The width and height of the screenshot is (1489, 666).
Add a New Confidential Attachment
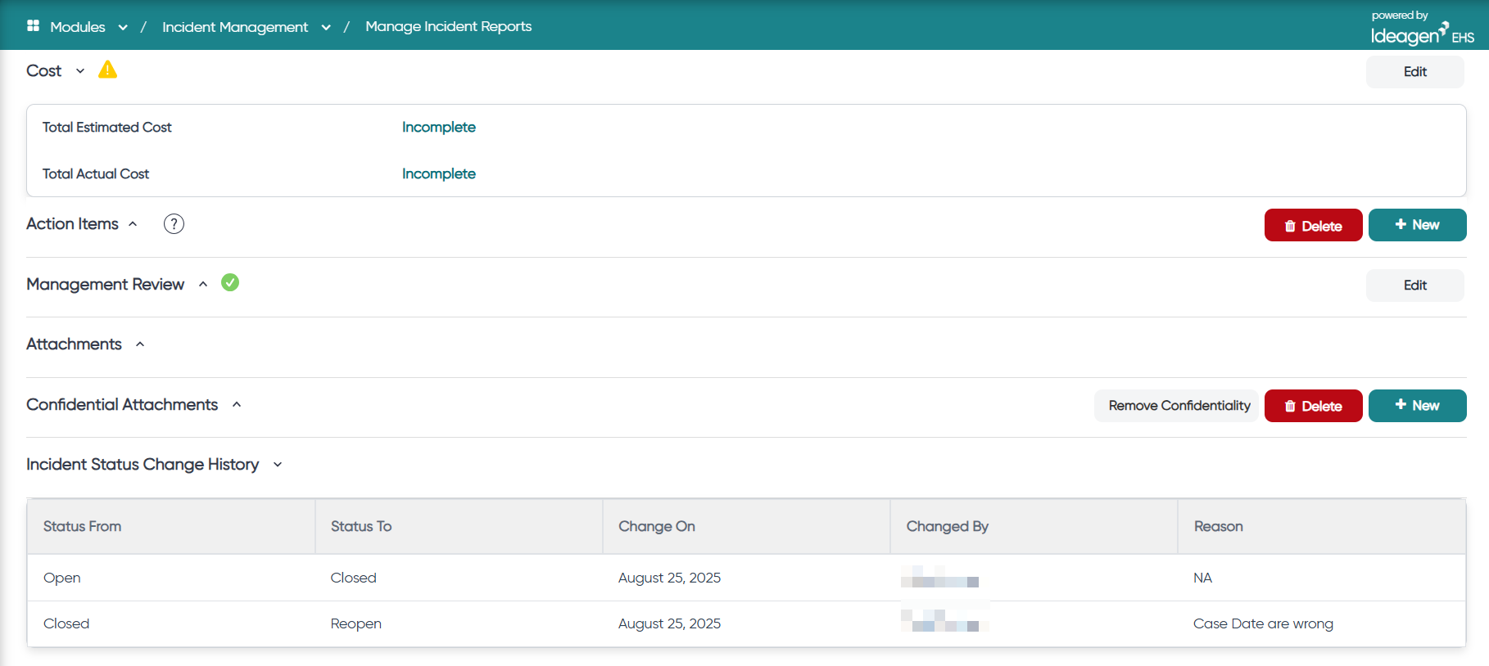(x=1418, y=406)
